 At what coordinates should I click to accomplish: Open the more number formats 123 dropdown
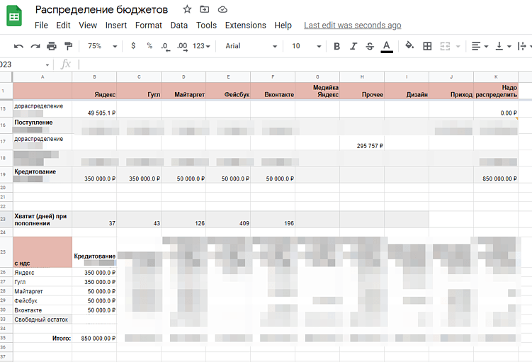(201, 46)
